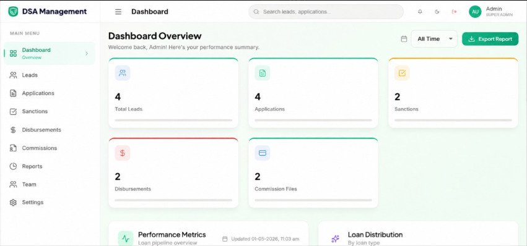Open Leads in main menu

click(50, 75)
